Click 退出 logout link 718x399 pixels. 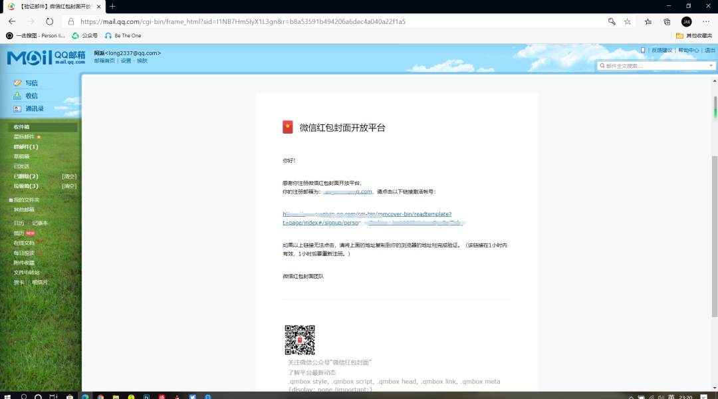(x=710, y=51)
